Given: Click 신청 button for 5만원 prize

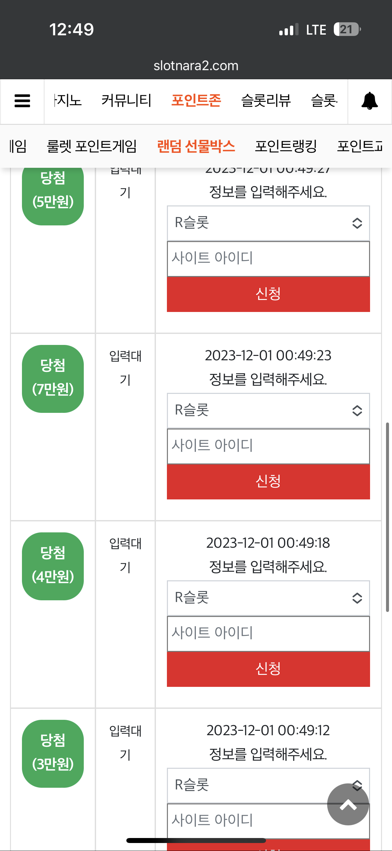Looking at the screenshot, I should [x=268, y=294].
